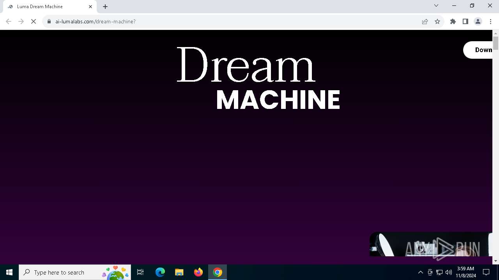Switch to Chrome taskbar icon
Viewport: 499px width, 280px height.
click(x=218, y=272)
